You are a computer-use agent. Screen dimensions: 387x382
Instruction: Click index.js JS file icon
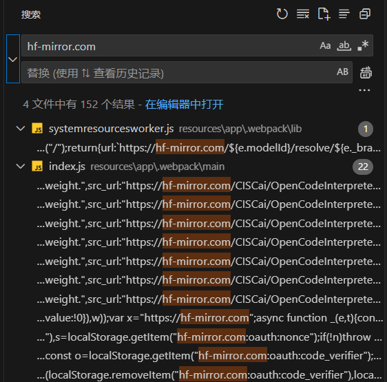[x=37, y=167]
